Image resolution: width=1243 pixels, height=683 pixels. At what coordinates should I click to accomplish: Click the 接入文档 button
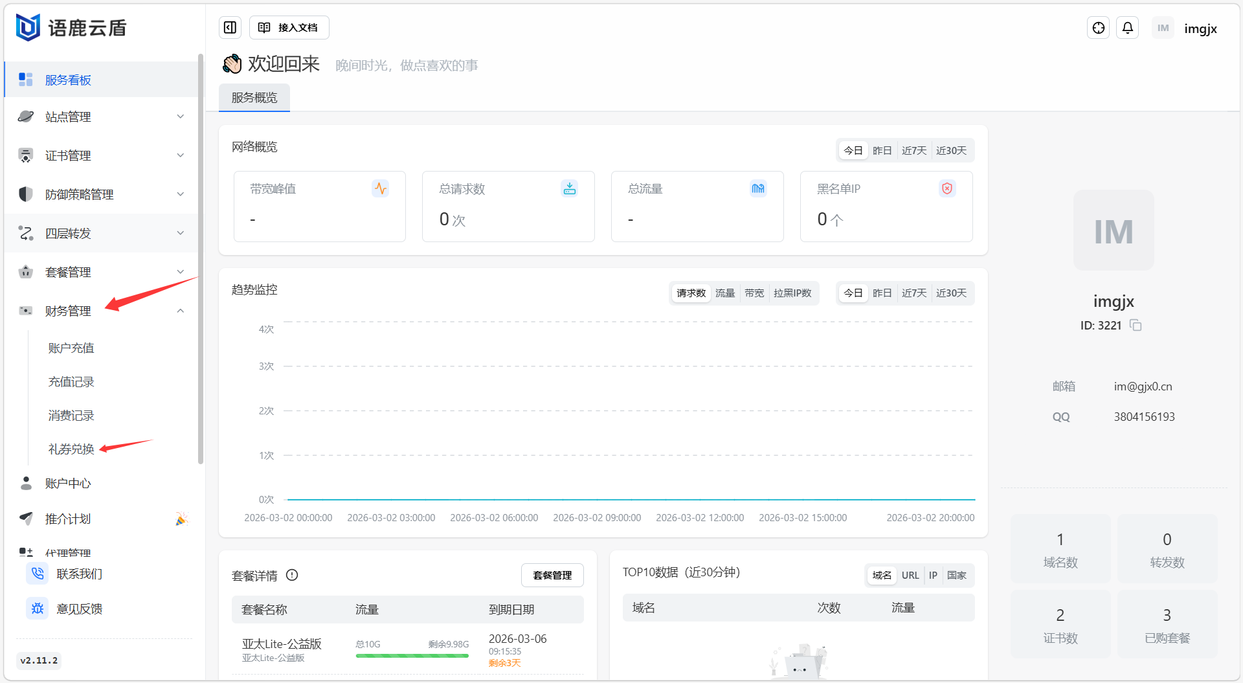click(x=289, y=27)
